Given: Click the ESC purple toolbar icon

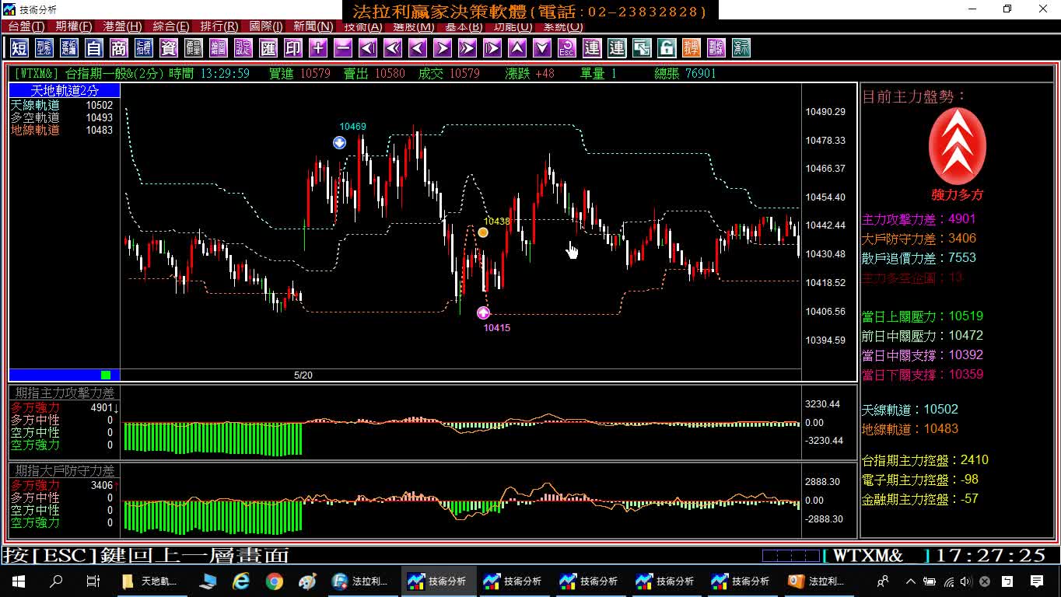Looking at the screenshot, I should [567, 48].
